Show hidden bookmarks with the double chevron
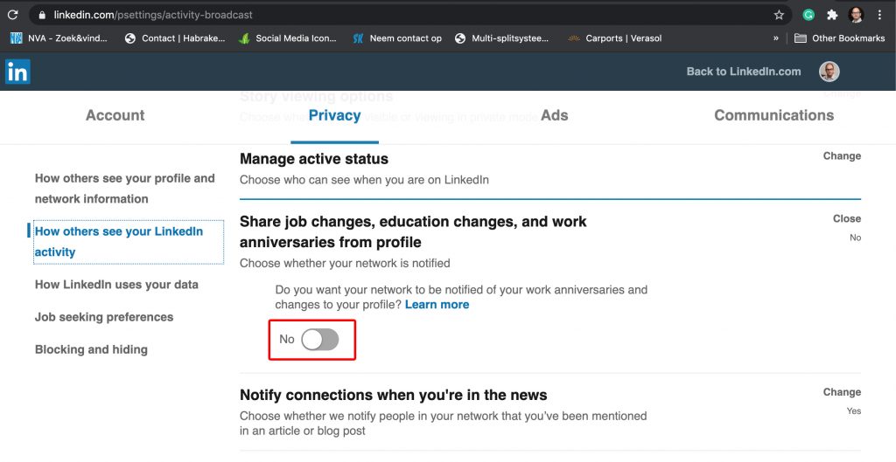The height and width of the screenshot is (462, 896). (x=775, y=38)
